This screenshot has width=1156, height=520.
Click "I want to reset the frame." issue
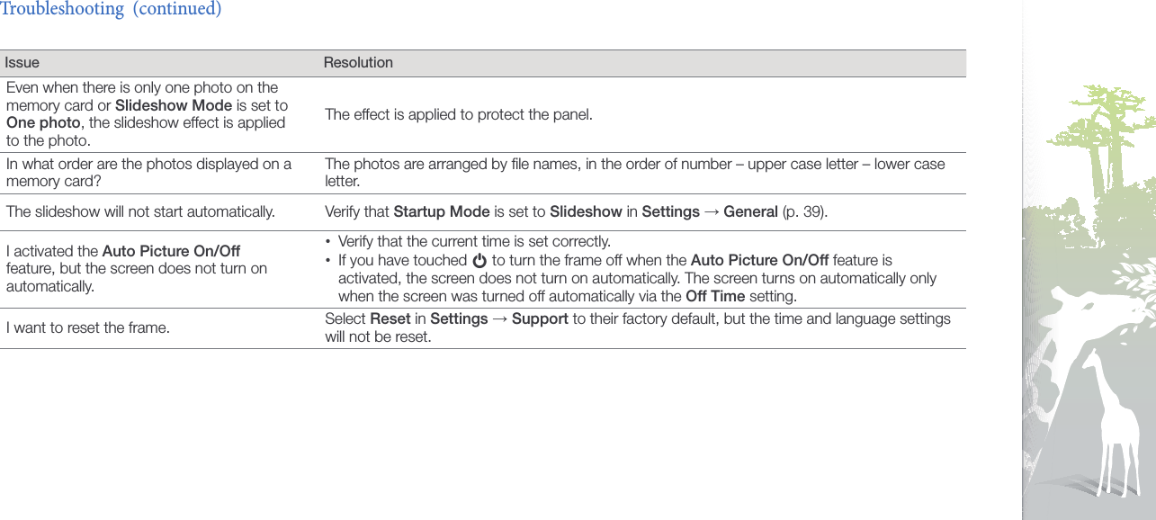(87, 327)
